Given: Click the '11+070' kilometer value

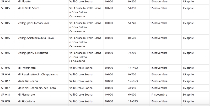Looking at the screenshot, I should pyautogui.click(x=133, y=101).
